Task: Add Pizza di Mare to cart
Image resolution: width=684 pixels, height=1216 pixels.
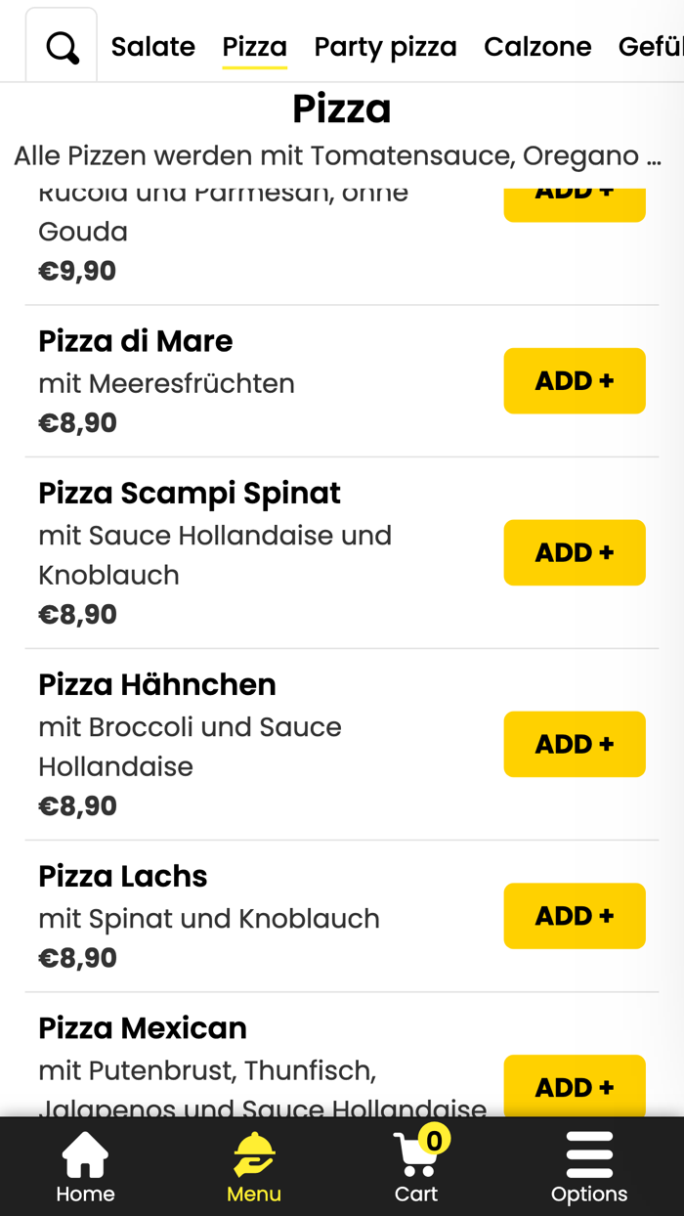Action: [x=575, y=380]
